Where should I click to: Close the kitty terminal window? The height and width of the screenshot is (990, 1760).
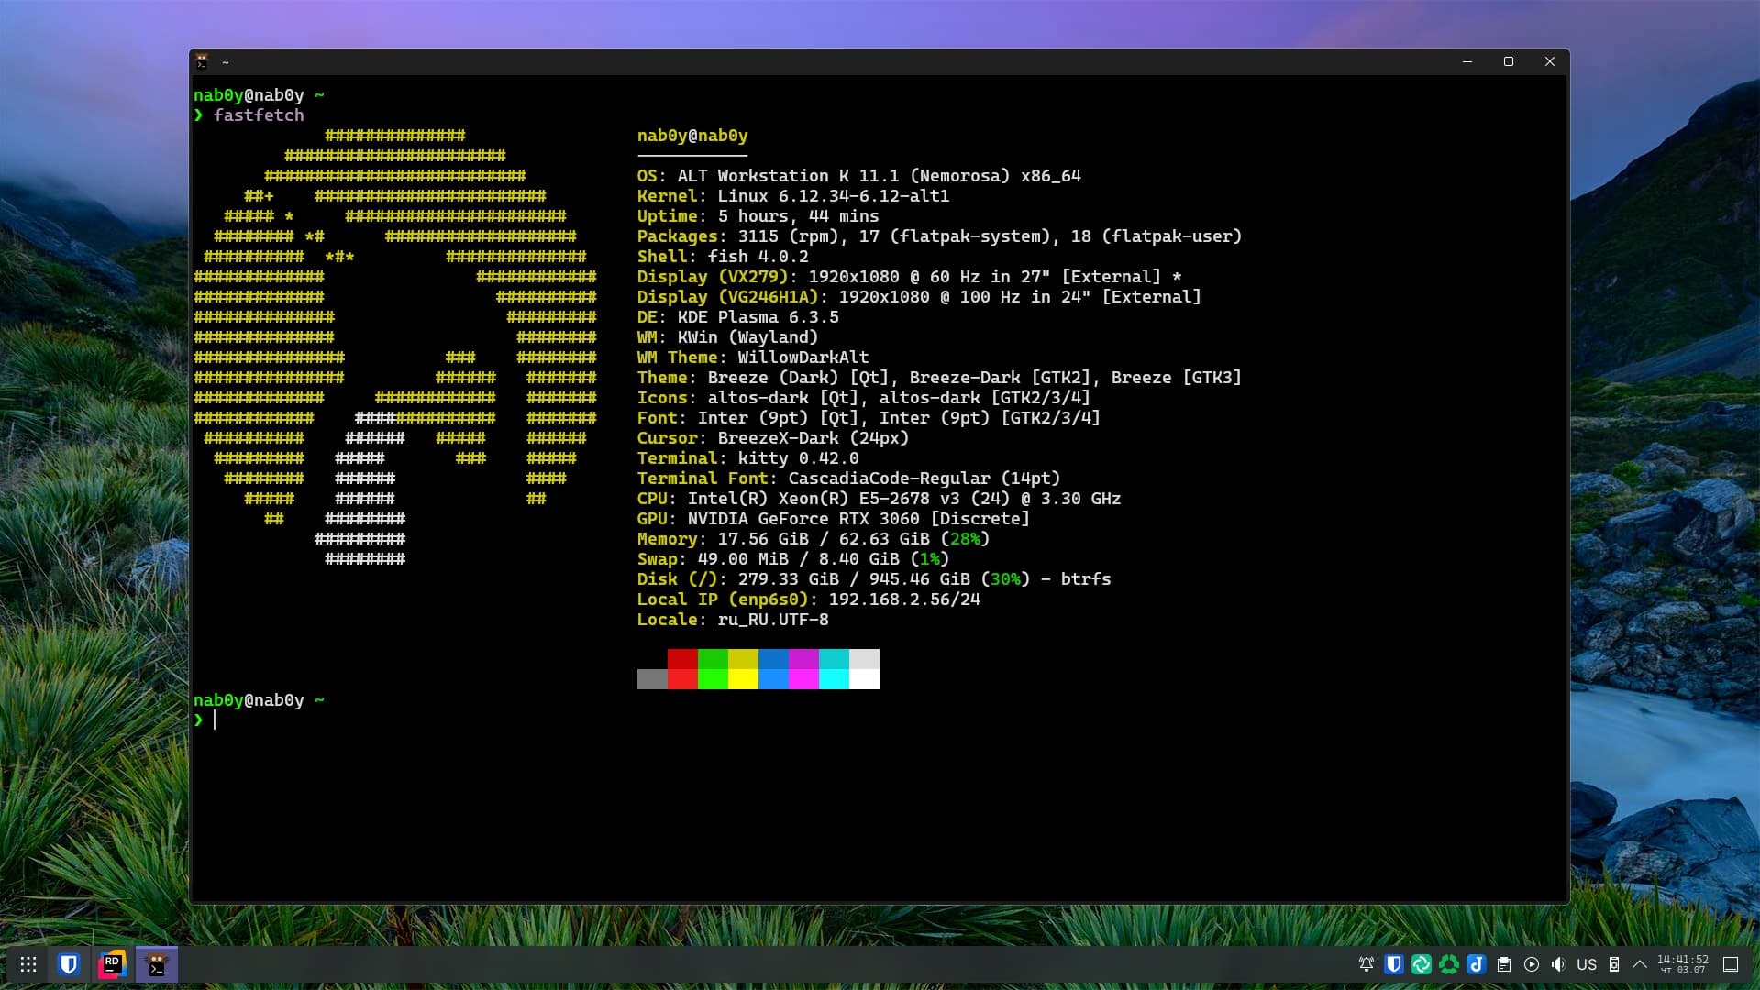[1550, 61]
